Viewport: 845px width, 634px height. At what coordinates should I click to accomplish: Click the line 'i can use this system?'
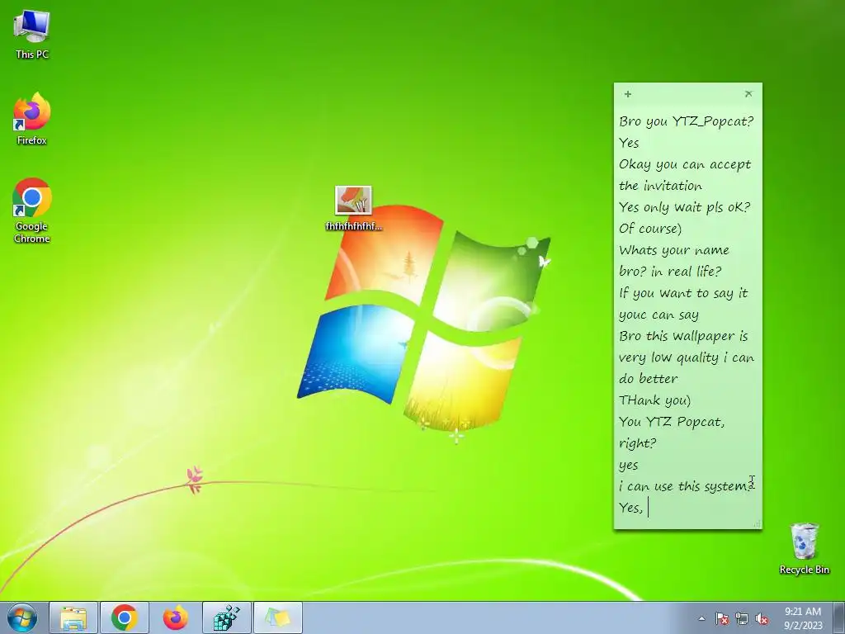[x=685, y=486]
